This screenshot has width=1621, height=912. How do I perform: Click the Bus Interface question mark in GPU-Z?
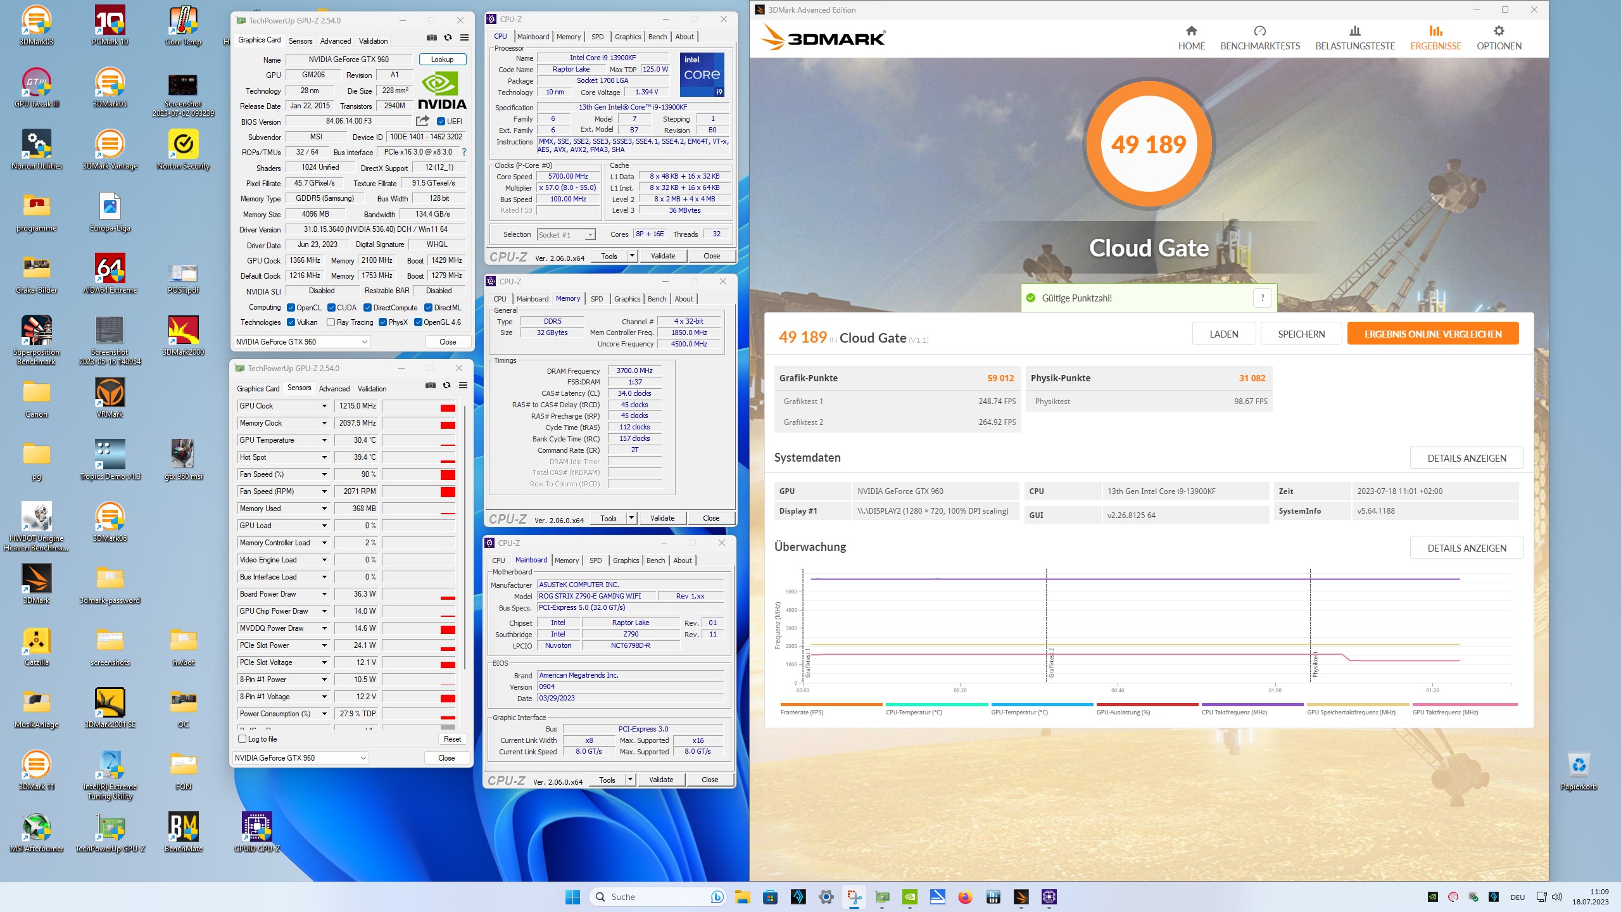coord(464,152)
